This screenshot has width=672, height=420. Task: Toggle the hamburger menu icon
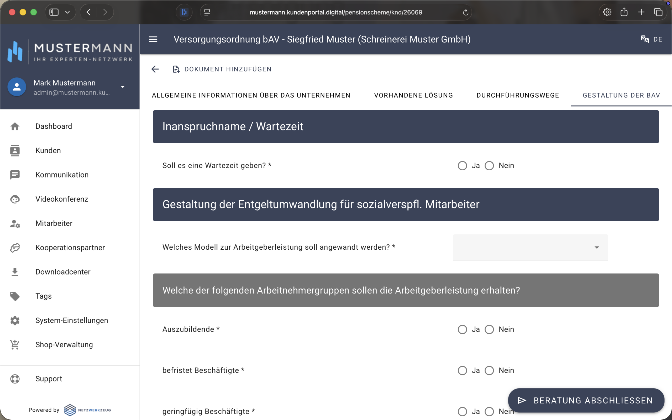point(153,39)
